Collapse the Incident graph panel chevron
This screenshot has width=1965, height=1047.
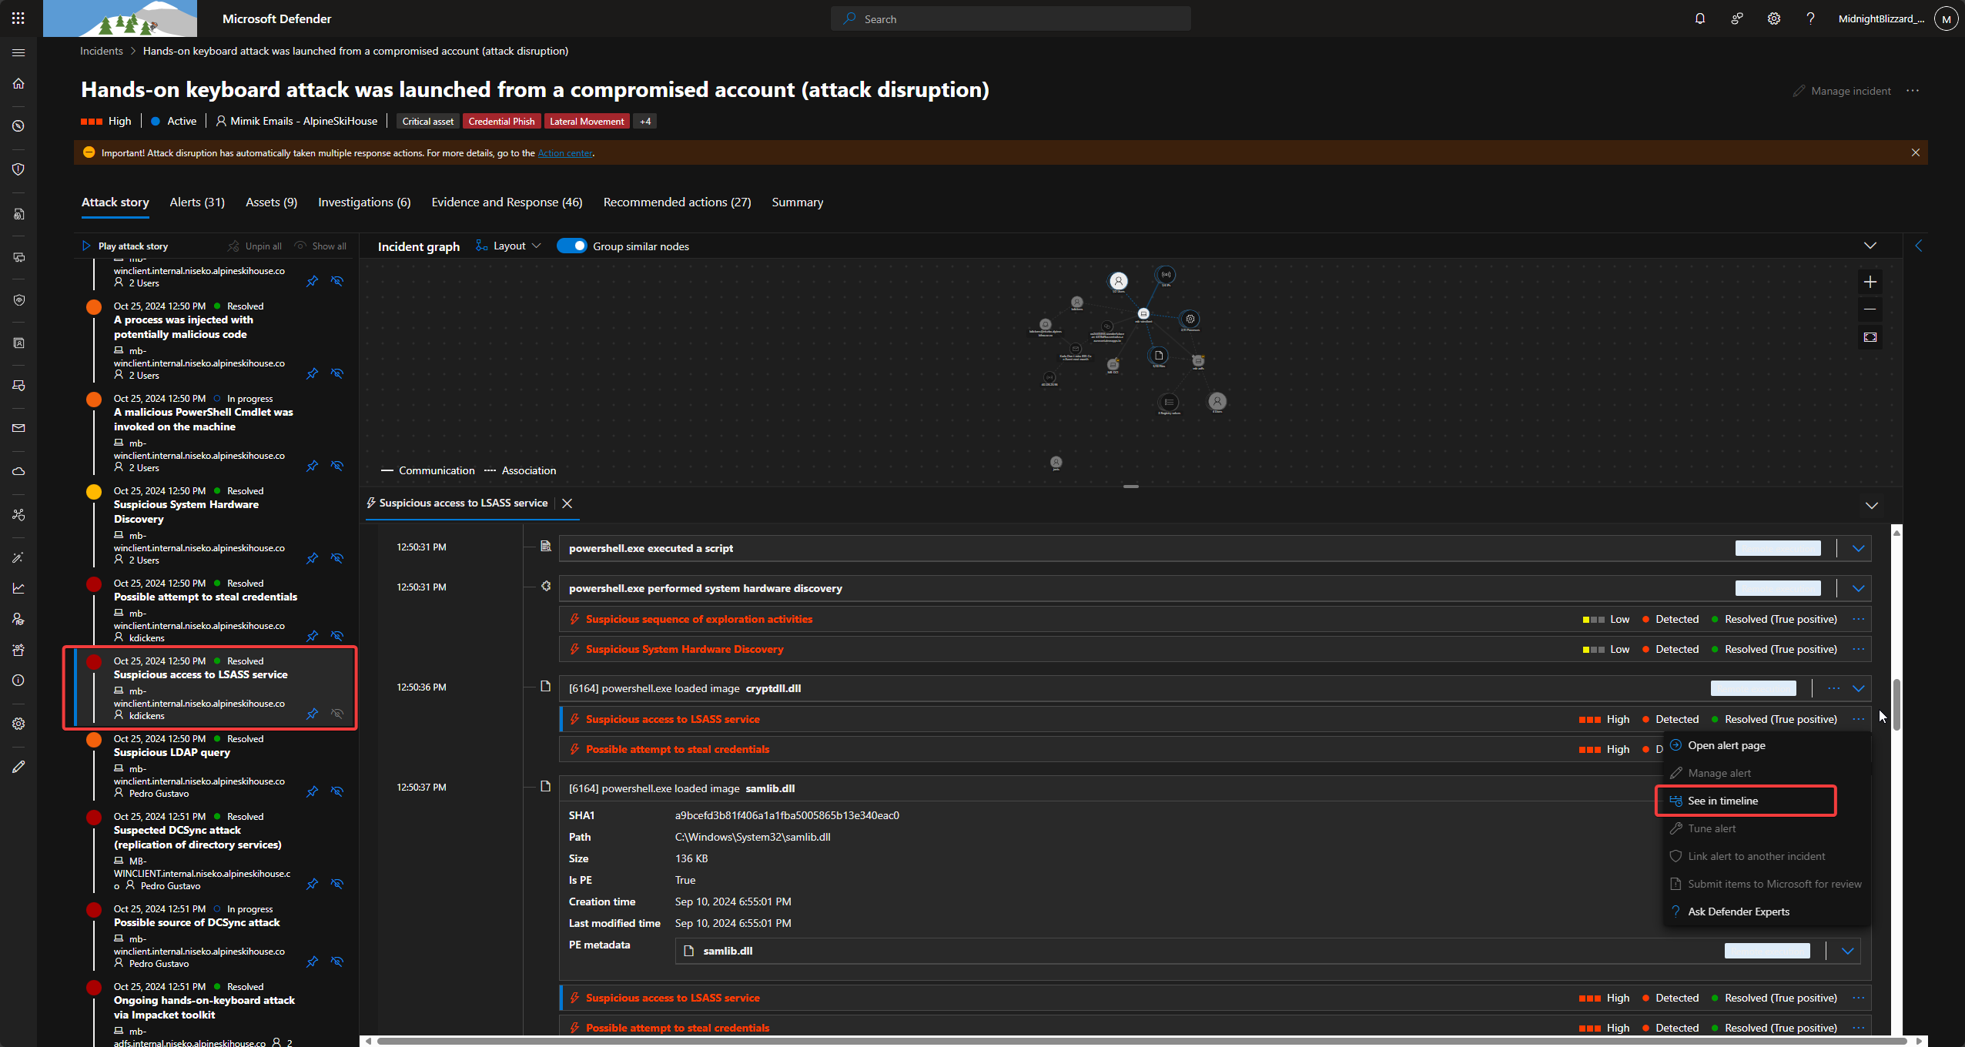coord(1871,246)
